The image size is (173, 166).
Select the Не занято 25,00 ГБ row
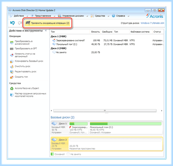[107, 52]
